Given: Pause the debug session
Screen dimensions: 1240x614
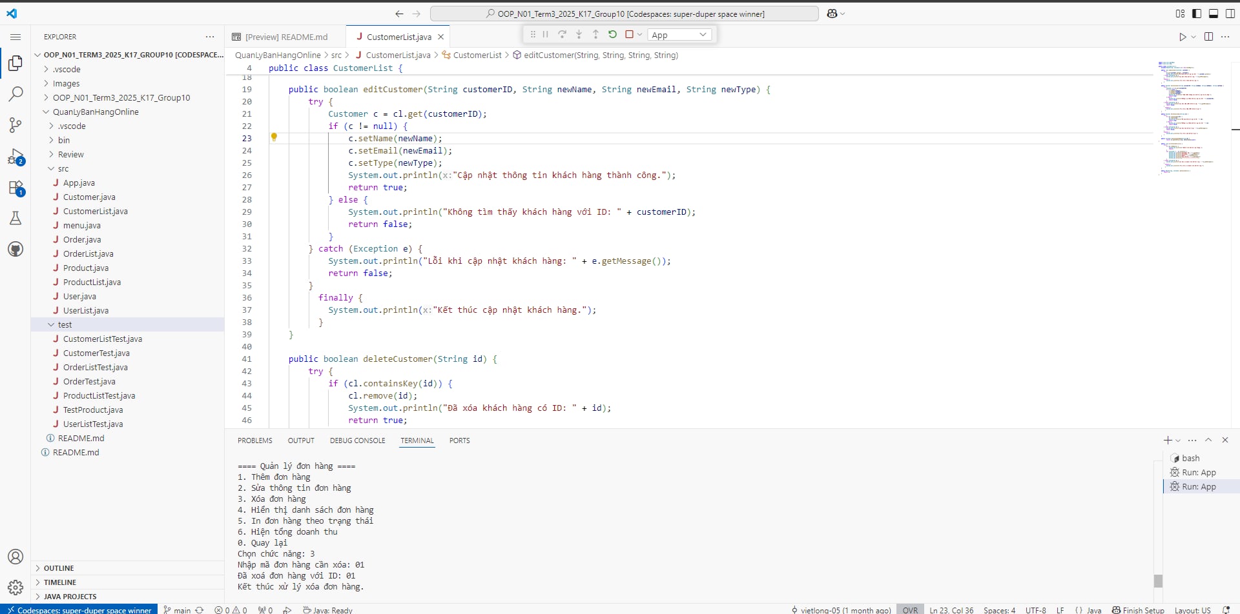Looking at the screenshot, I should pos(546,34).
